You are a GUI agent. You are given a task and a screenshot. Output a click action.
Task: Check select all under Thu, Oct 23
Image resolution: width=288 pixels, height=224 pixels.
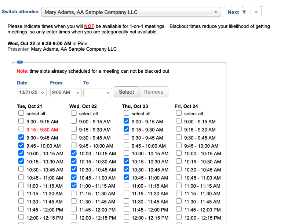tap(127, 113)
